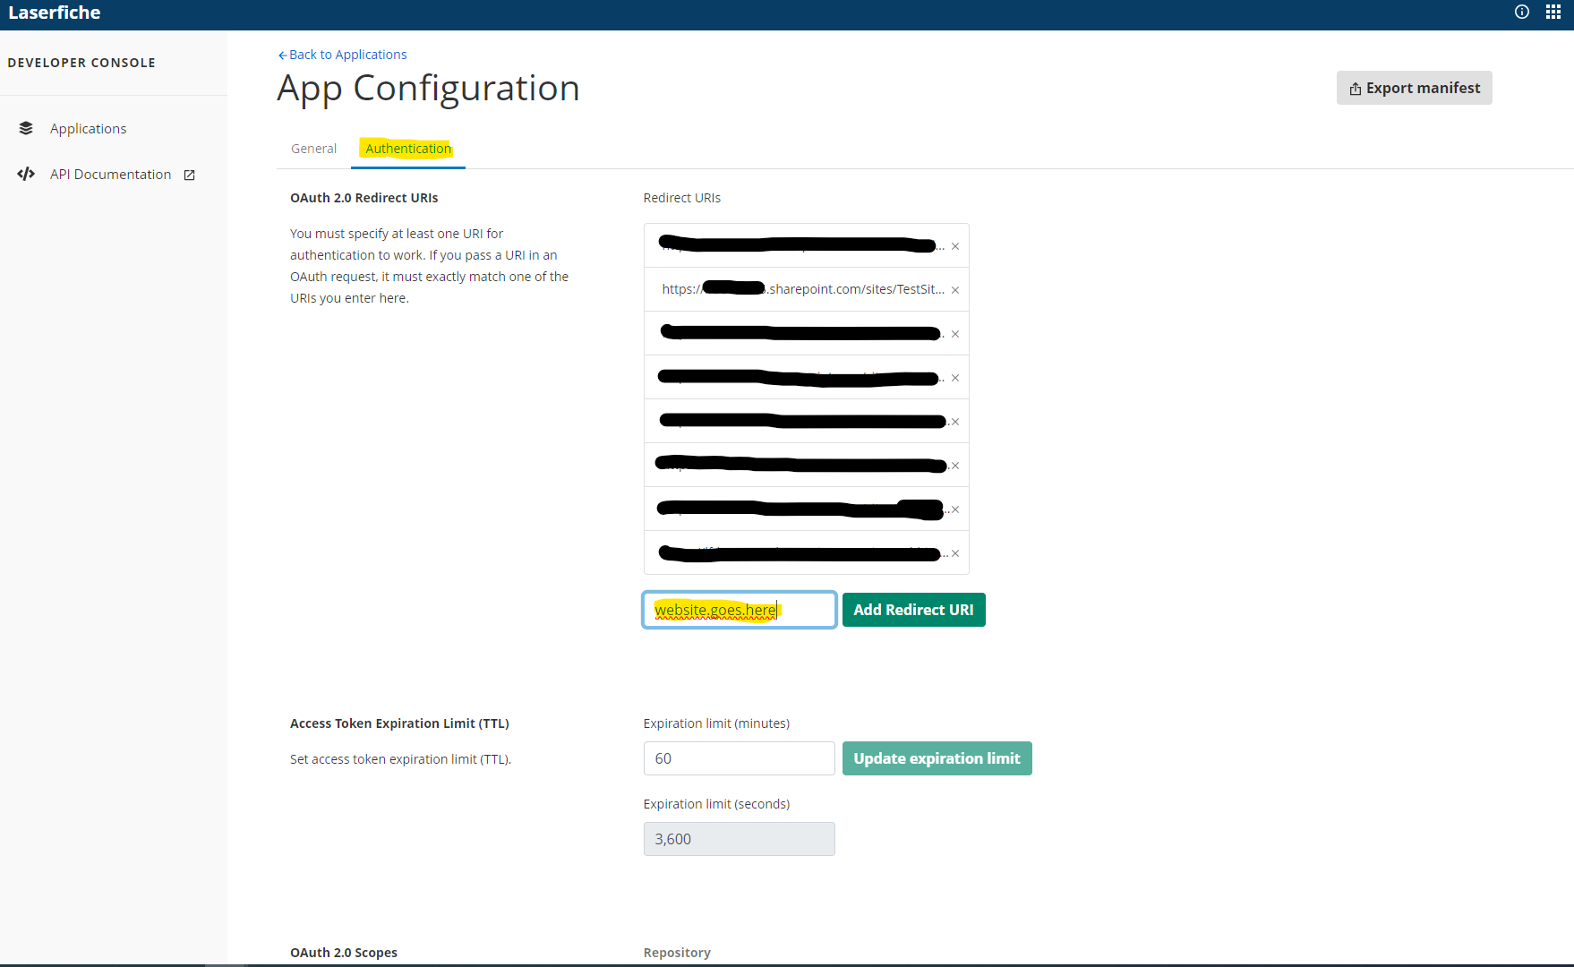Open the app launcher grid icon
This screenshot has height=967, width=1574.
coord(1553,13)
